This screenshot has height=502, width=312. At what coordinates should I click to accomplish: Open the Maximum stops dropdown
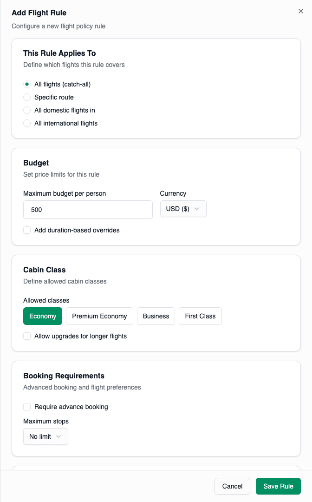pos(45,436)
